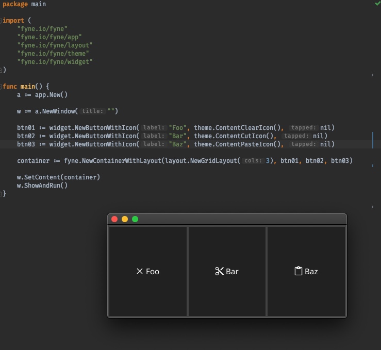Click the w.SetContent(container) line

tap(58, 177)
